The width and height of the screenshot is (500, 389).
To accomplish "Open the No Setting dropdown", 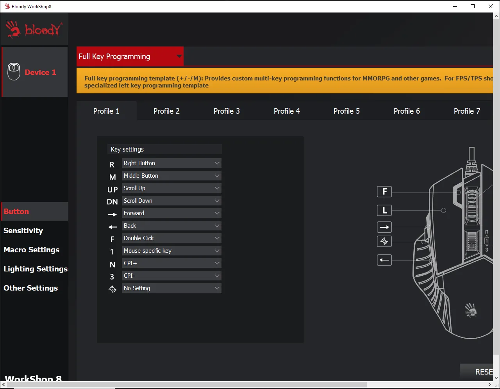I will pos(171,288).
